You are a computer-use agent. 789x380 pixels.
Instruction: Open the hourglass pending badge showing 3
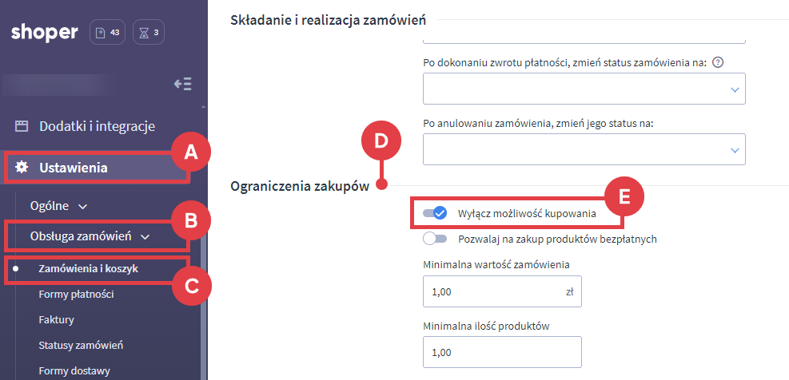tap(149, 33)
